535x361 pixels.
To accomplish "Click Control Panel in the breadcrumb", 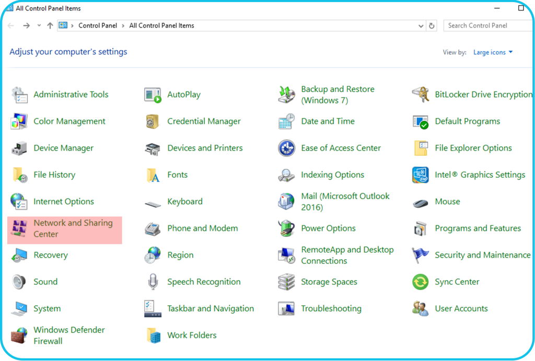I will 98,26.
